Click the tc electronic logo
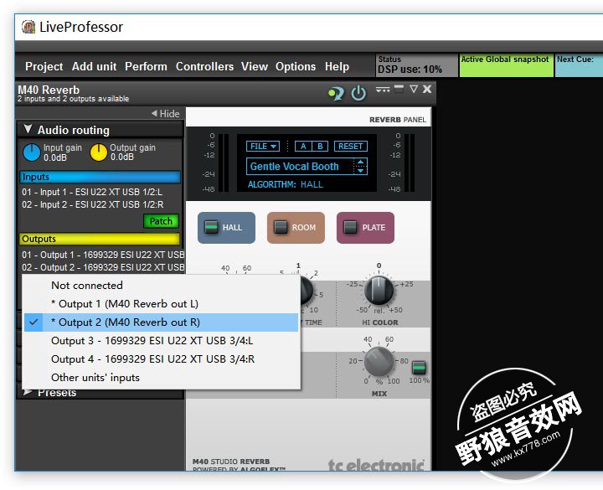This screenshot has width=603, height=490. point(376,464)
